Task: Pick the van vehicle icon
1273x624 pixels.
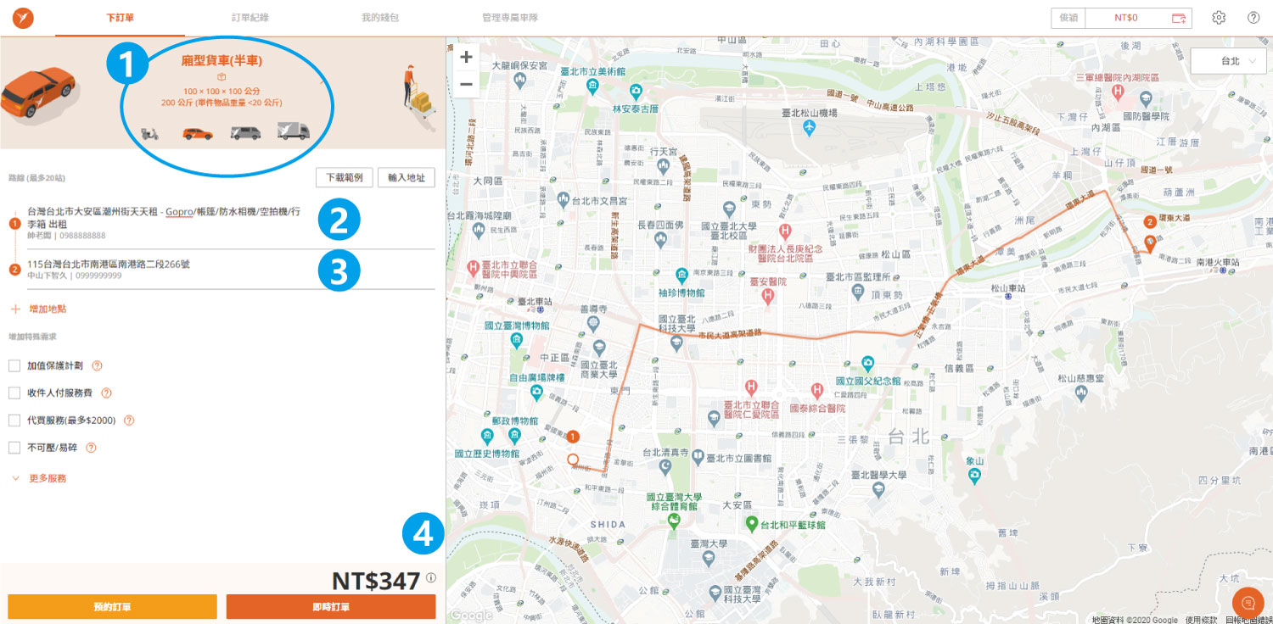Action: (x=245, y=133)
